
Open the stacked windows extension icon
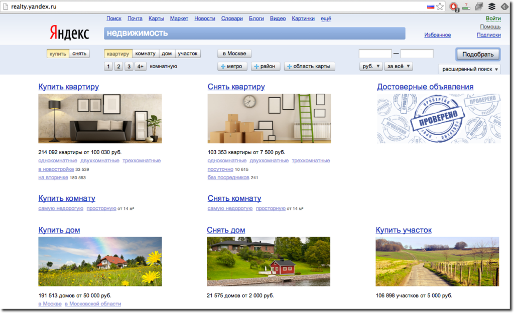tap(479, 7)
